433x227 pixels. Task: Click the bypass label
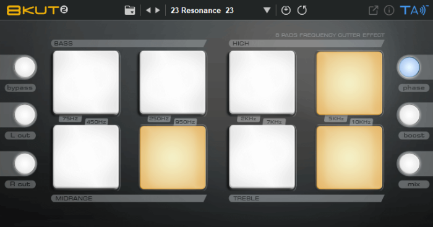click(20, 88)
